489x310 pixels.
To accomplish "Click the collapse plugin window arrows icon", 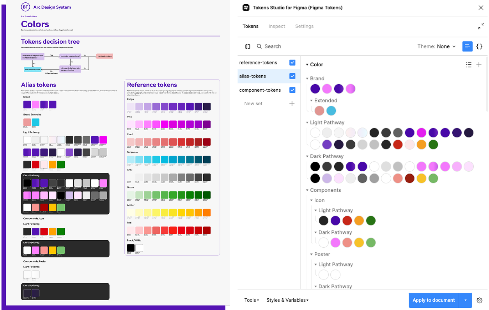I will click(481, 27).
